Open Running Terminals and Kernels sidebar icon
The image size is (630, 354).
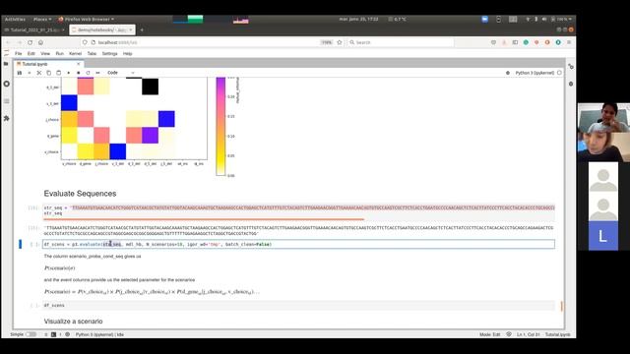pyautogui.click(x=7, y=84)
